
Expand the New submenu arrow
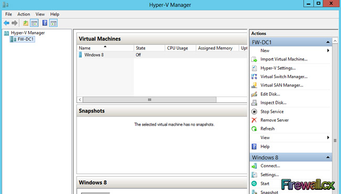[x=328, y=50]
